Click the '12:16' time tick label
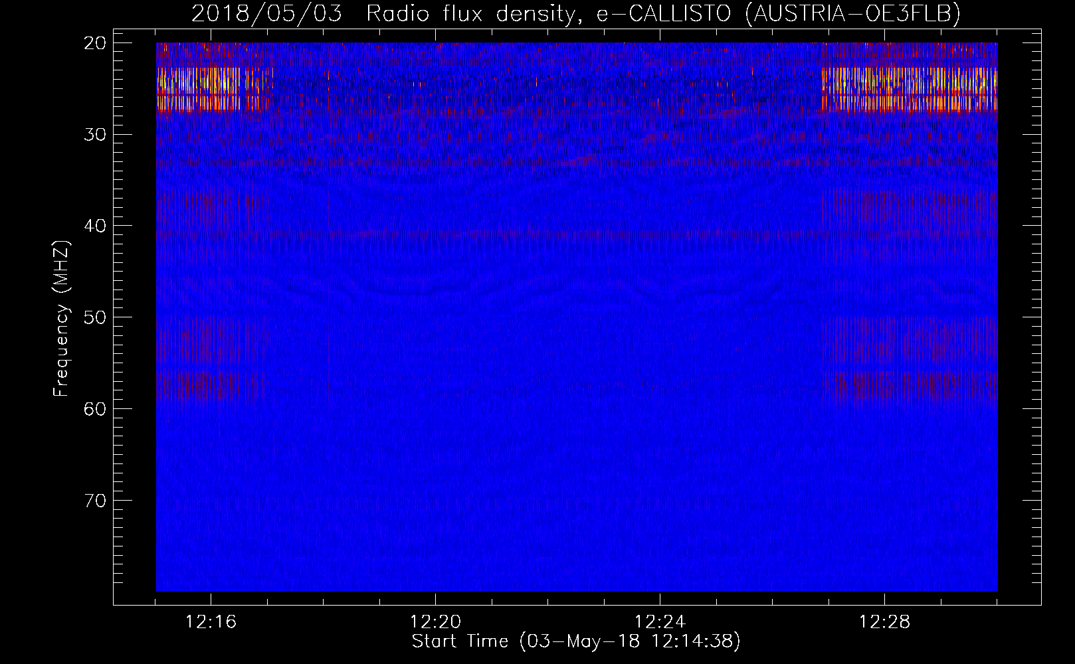 pyautogui.click(x=211, y=622)
